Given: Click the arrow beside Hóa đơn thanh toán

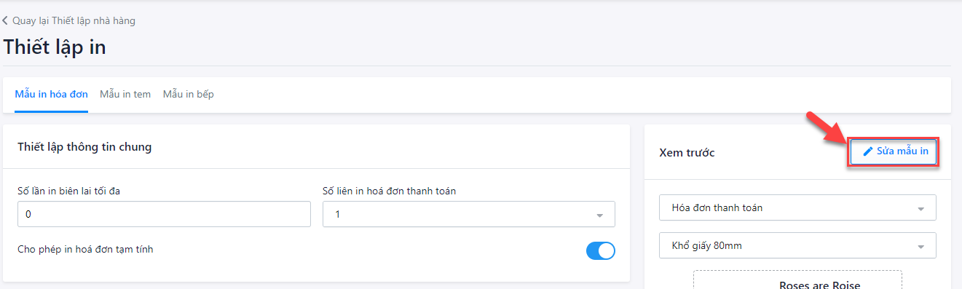Looking at the screenshot, I should tap(921, 209).
